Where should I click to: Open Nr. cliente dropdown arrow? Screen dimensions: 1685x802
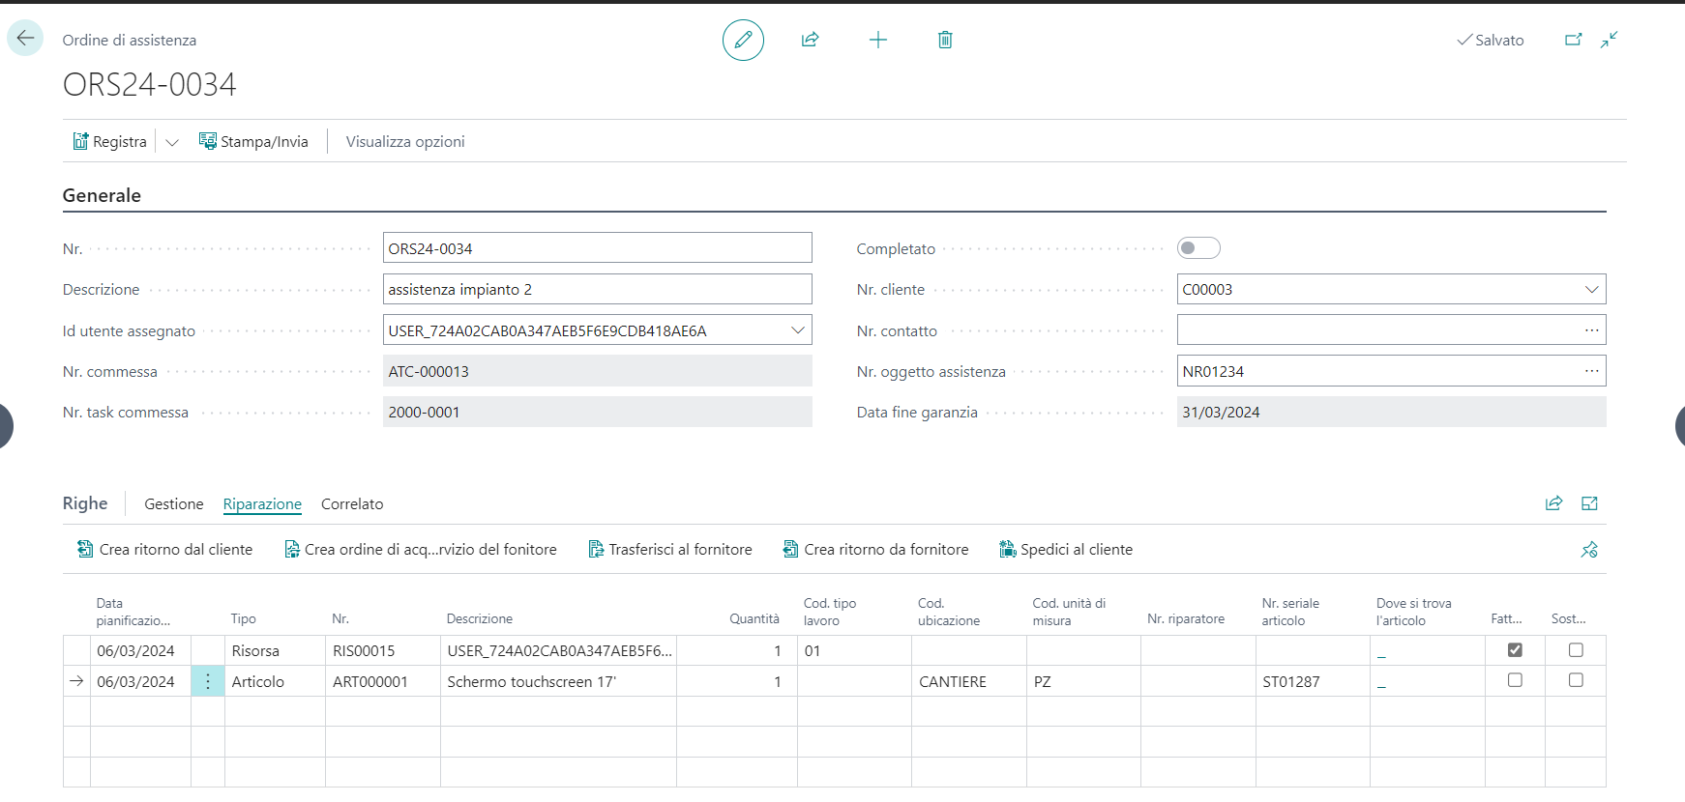coord(1591,289)
